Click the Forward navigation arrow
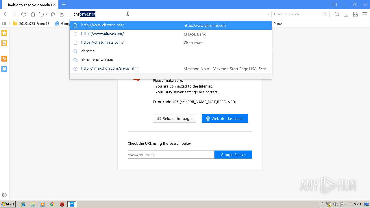This screenshot has height=208, width=370. 14,14
